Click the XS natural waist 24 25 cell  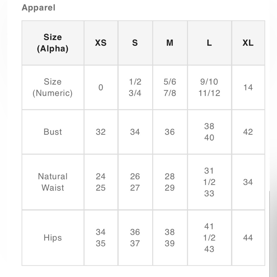[x=101, y=182]
